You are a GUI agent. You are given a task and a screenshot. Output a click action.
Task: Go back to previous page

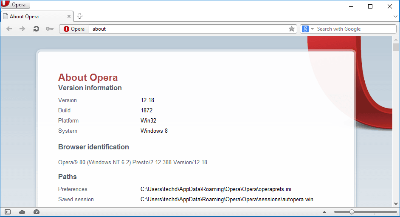click(x=9, y=29)
